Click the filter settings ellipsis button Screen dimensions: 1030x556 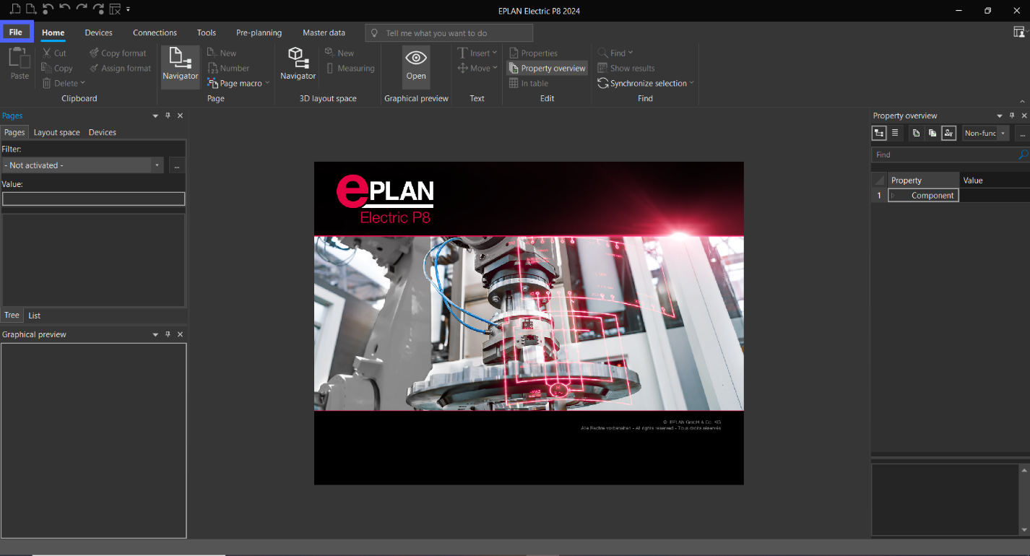click(x=176, y=165)
